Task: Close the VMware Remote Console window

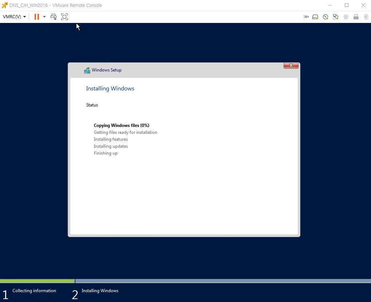Action: pyautogui.click(x=363, y=5)
